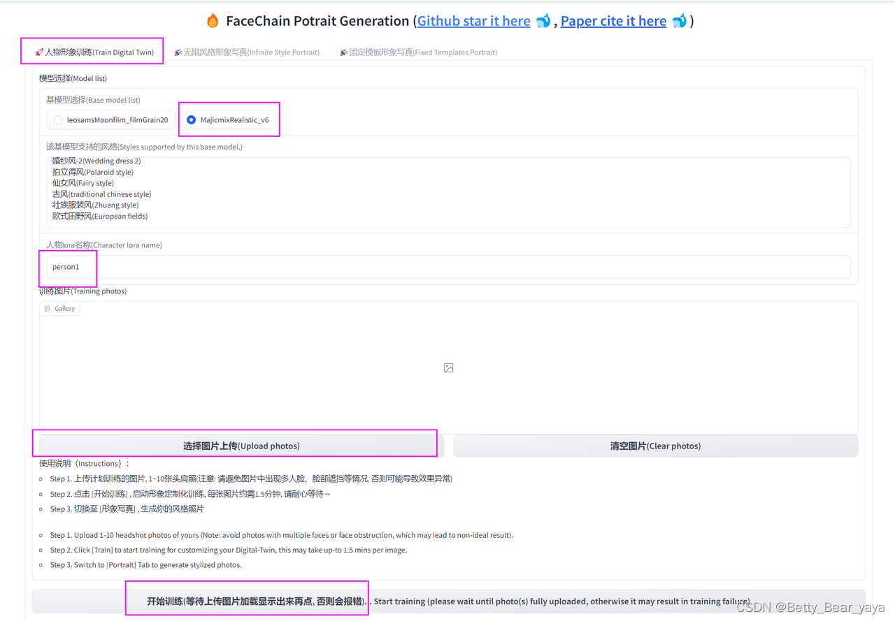
Task: Select the leosamsMoonfilm_filmGrain20 base model
Action: click(58, 119)
